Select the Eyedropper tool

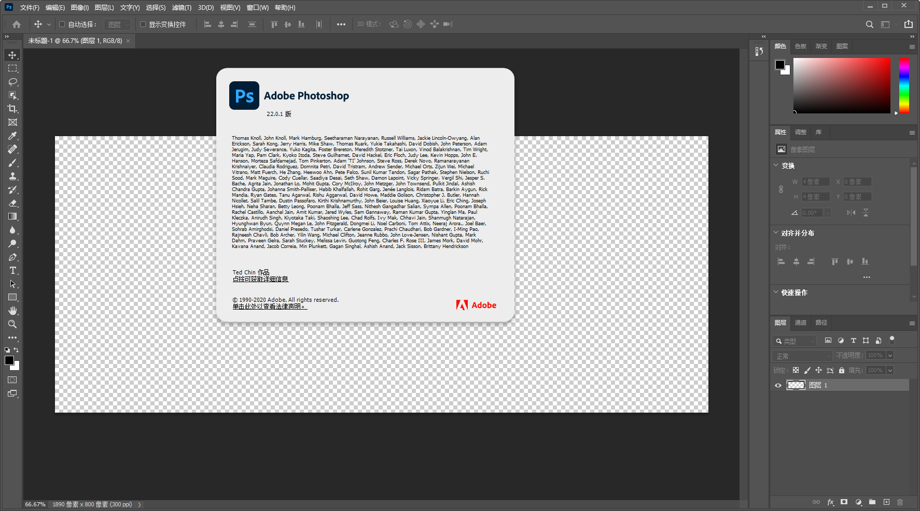coord(12,136)
